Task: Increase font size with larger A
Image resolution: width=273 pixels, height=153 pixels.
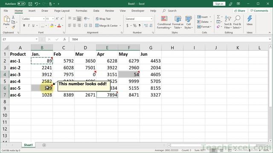Action: [57, 19]
